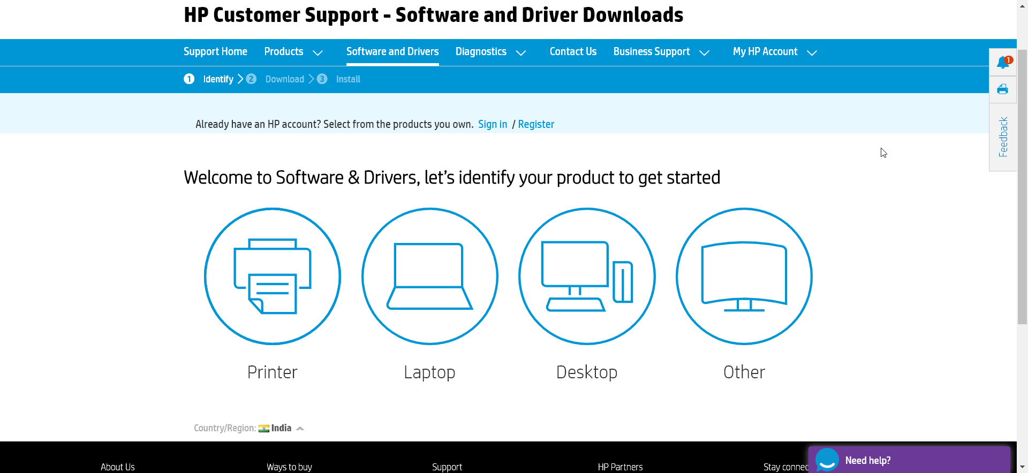This screenshot has height=473, width=1028.
Task: Click the Identify step label
Action: tap(218, 79)
